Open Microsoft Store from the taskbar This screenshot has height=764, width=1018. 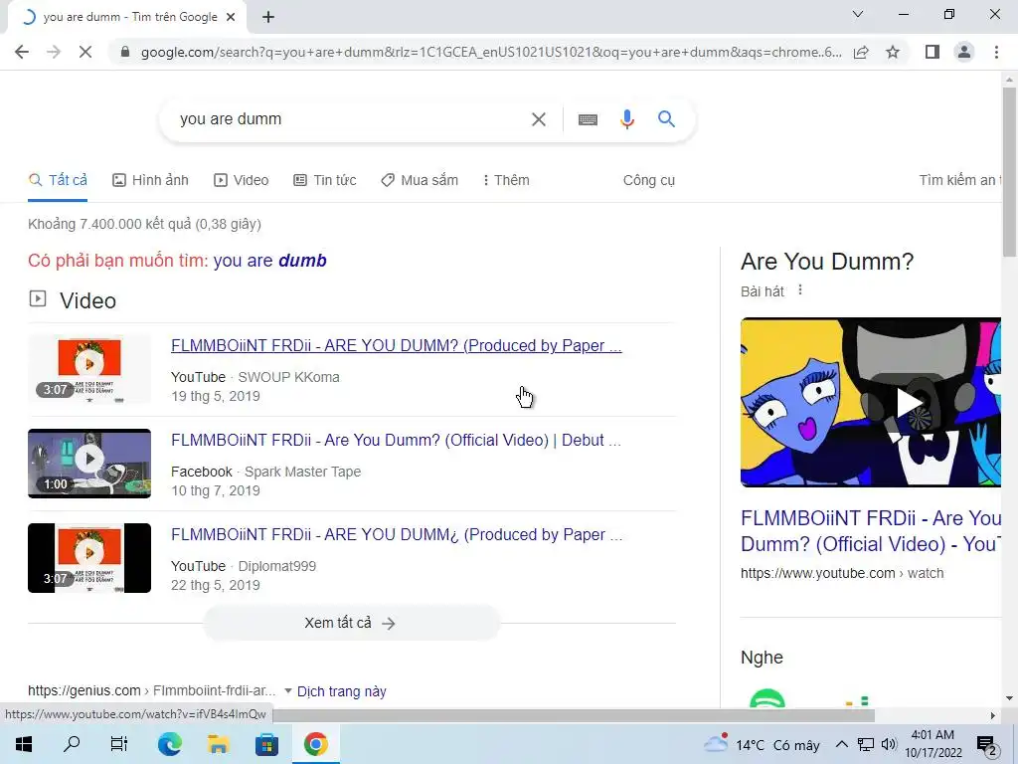click(266, 744)
